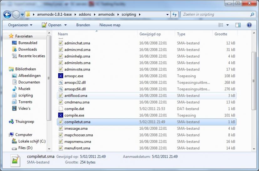
Task: Click Nieuwe map in the toolbar
Action: pyautogui.click(x=110, y=25)
